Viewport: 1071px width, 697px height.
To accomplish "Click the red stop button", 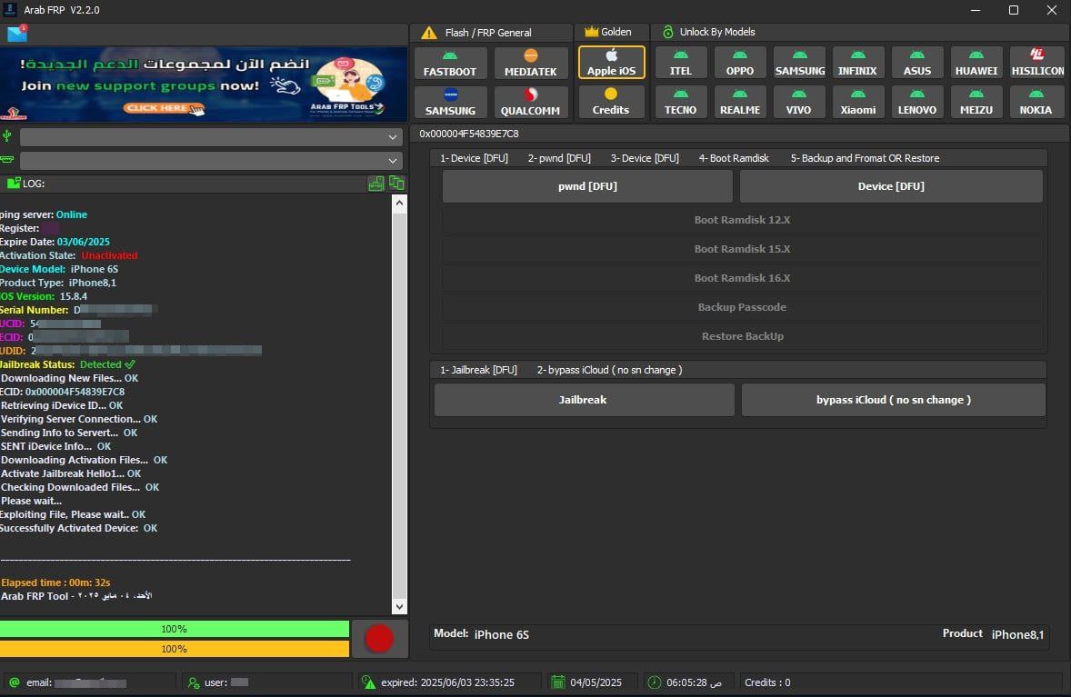I will point(379,639).
